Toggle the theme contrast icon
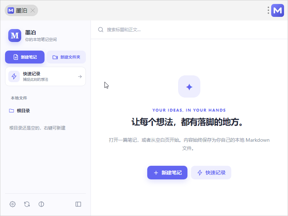The image size is (288, 216). tap(41, 204)
